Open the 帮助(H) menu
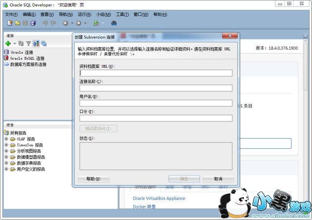Screen dimensions: 312x220 160,14
